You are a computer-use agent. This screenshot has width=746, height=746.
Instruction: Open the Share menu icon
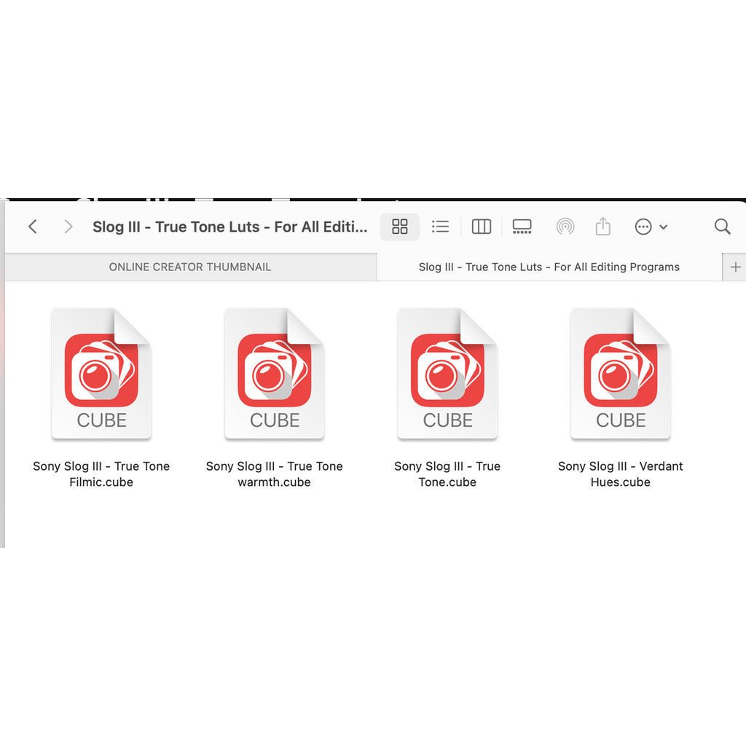(602, 227)
